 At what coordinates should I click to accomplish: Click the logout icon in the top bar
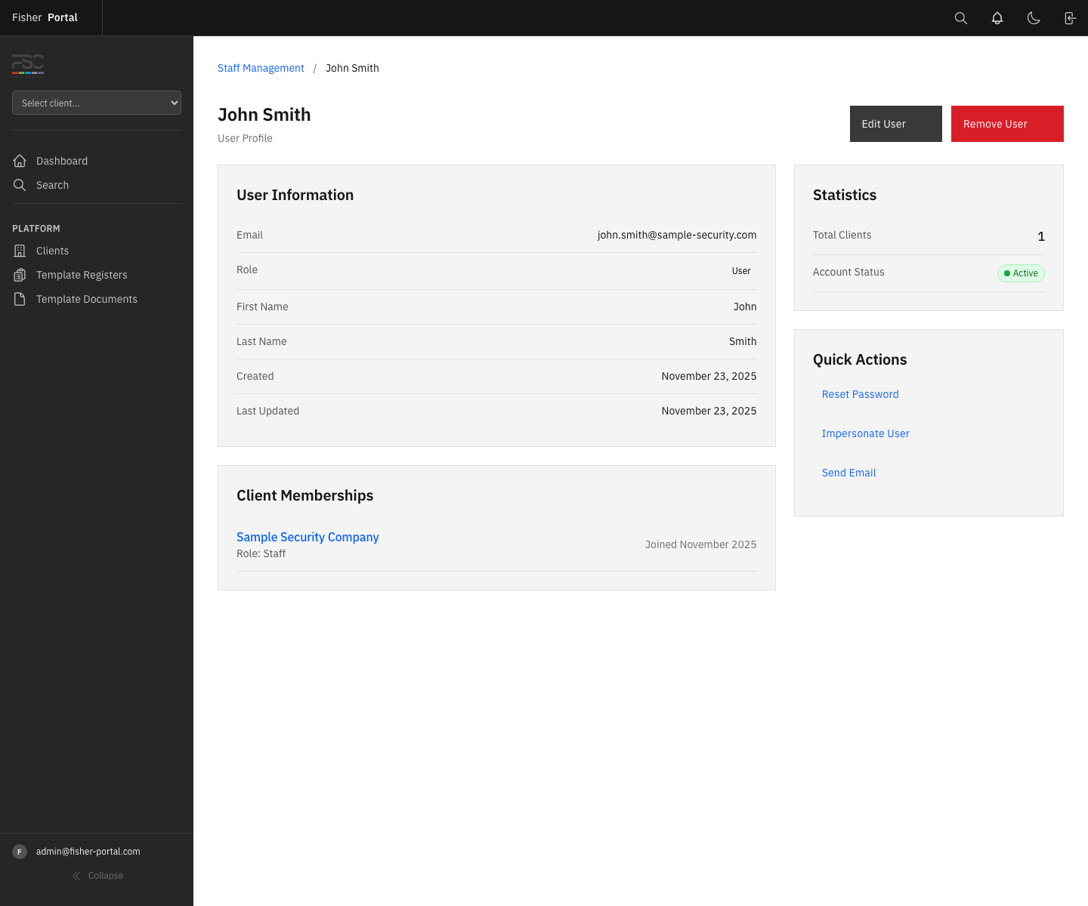[1069, 17]
